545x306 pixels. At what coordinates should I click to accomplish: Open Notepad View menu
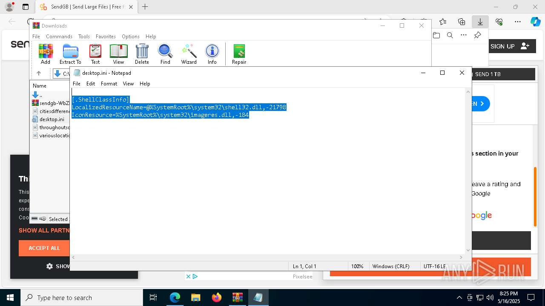point(128,84)
